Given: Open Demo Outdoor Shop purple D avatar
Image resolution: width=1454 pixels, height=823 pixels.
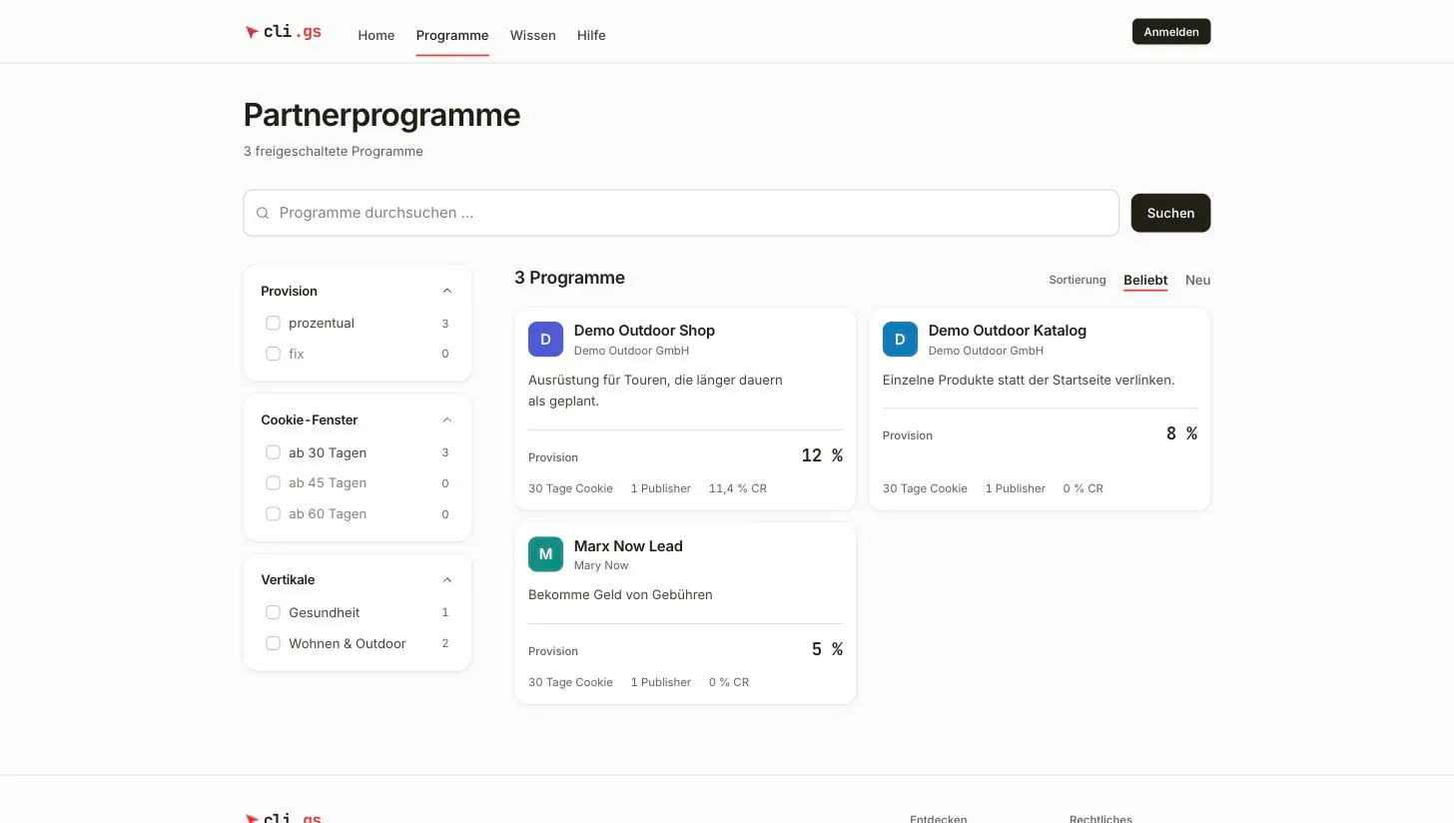Looking at the screenshot, I should tap(545, 340).
